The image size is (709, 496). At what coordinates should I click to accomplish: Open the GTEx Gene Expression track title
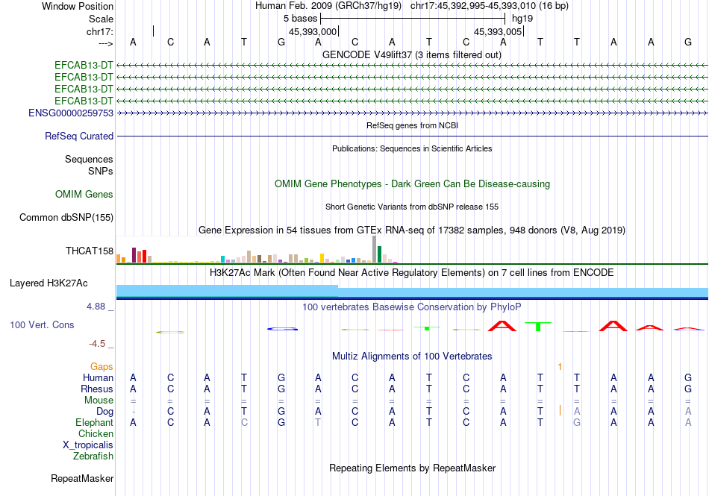click(x=412, y=230)
